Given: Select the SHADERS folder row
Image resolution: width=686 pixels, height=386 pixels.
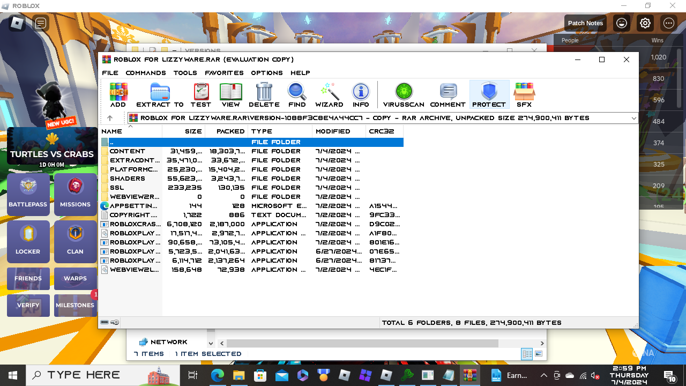Looking at the screenshot, I should (252, 179).
